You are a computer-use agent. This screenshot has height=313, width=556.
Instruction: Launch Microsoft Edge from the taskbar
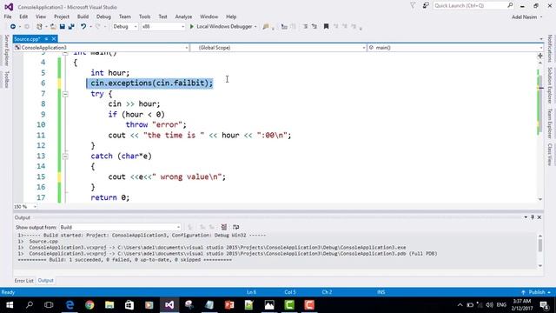tap(69, 305)
